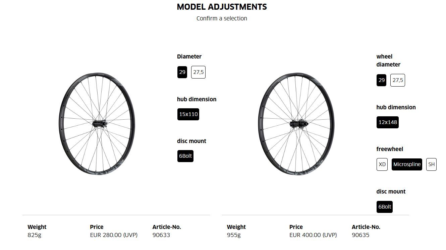Screen dimensions: 446x250
Task: Choose 27,5 under the Diameter heading
Action: [198, 72]
